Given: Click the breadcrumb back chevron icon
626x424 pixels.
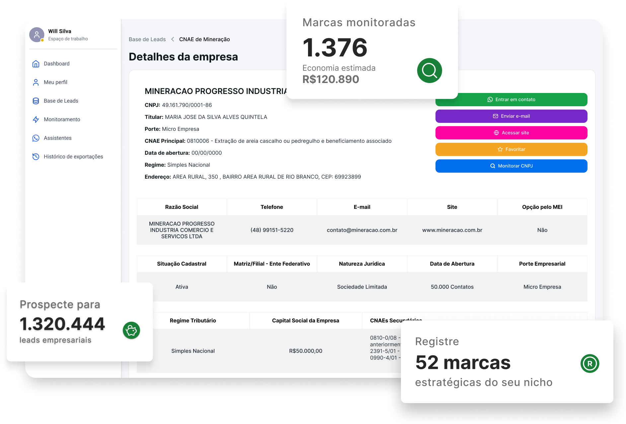Looking at the screenshot, I should click(173, 39).
